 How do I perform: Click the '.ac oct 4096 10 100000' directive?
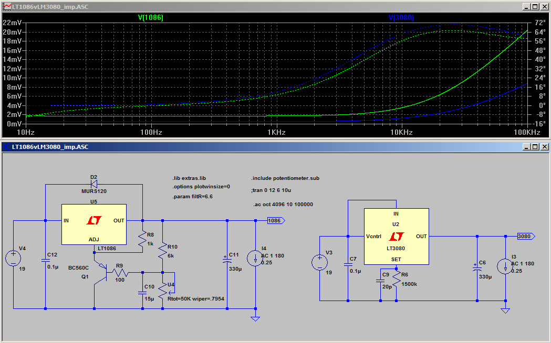tap(283, 204)
